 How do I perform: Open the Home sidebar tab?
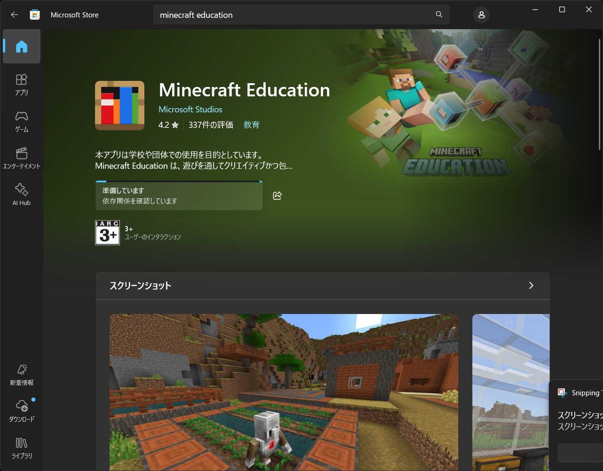coord(22,47)
